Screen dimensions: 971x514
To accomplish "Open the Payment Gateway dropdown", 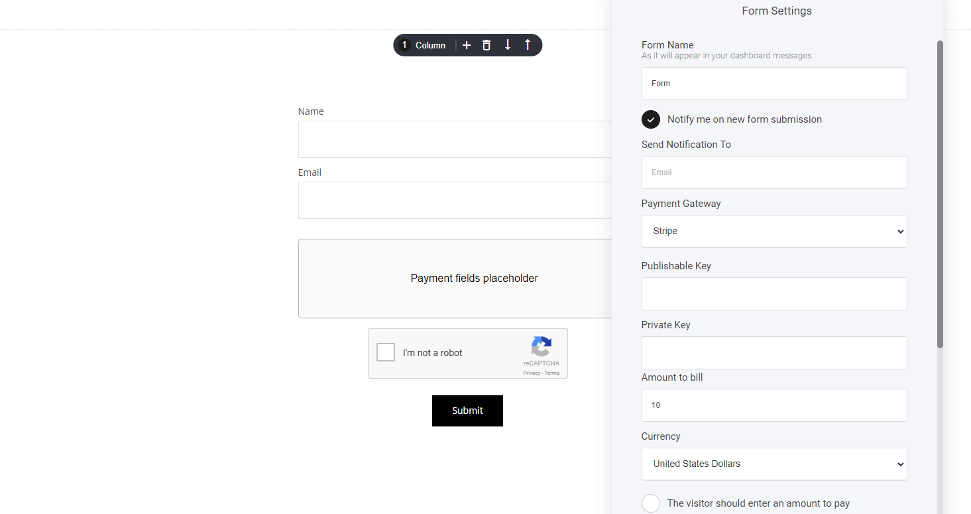I will coord(773,231).
